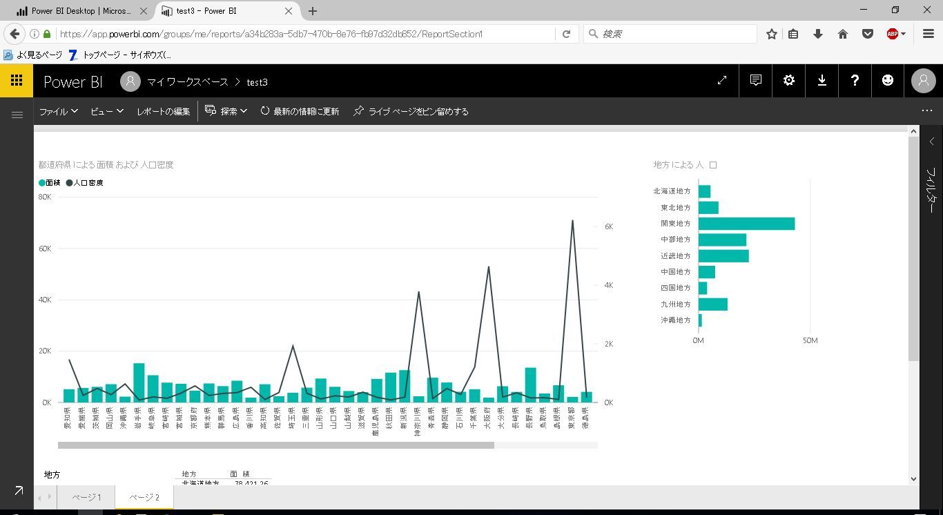
Task: Select the マイ ワークスペース breadcrumb
Action: [187, 81]
